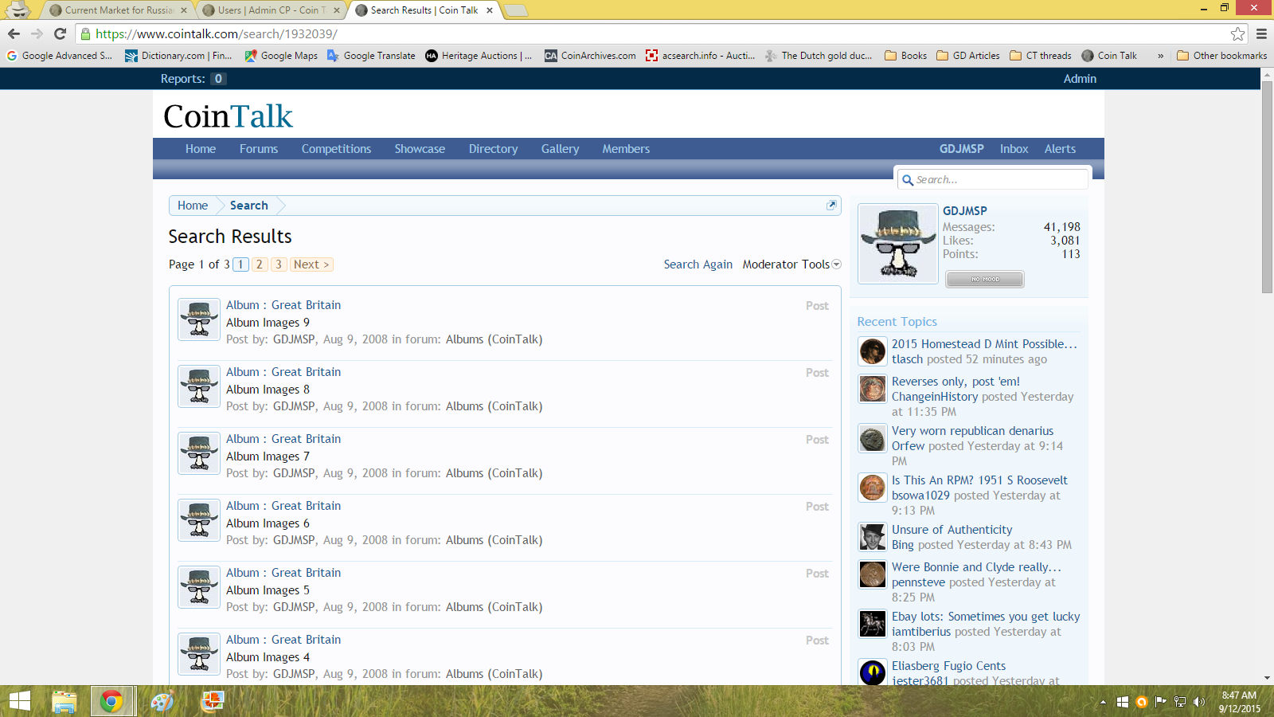Open the Windows Start button

(x=20, y=701)
